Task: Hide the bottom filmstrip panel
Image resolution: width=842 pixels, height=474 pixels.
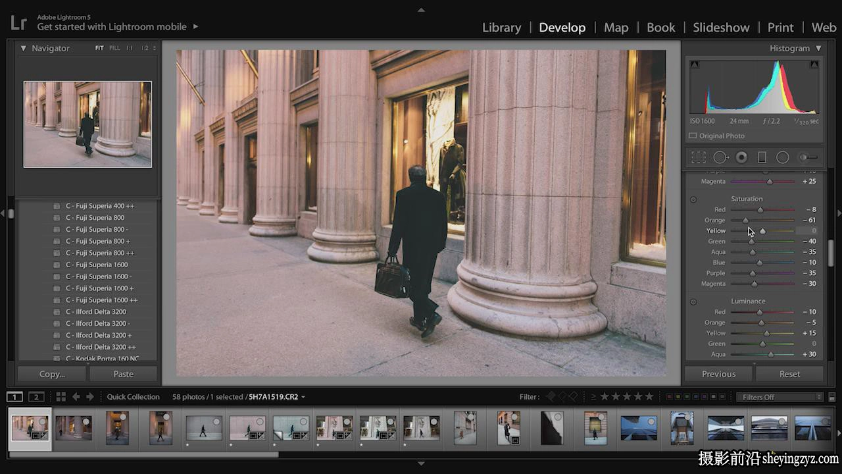Action: point(421,463)
